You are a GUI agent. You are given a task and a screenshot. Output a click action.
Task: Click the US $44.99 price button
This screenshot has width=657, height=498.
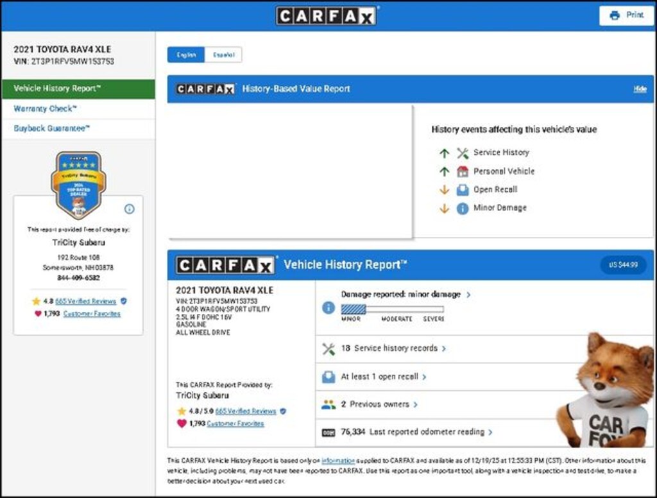[x=623, y=265]
